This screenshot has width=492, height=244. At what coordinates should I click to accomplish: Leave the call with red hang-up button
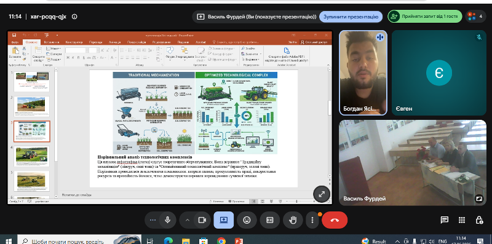tap(335, 220)
